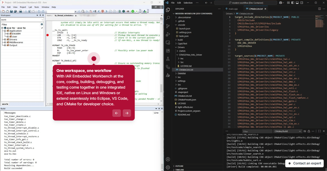Image resolution: width=327 pixels, height=171 pixels.
Task: Open VS Code Run and Debug icon
Action: coord(168,34)
